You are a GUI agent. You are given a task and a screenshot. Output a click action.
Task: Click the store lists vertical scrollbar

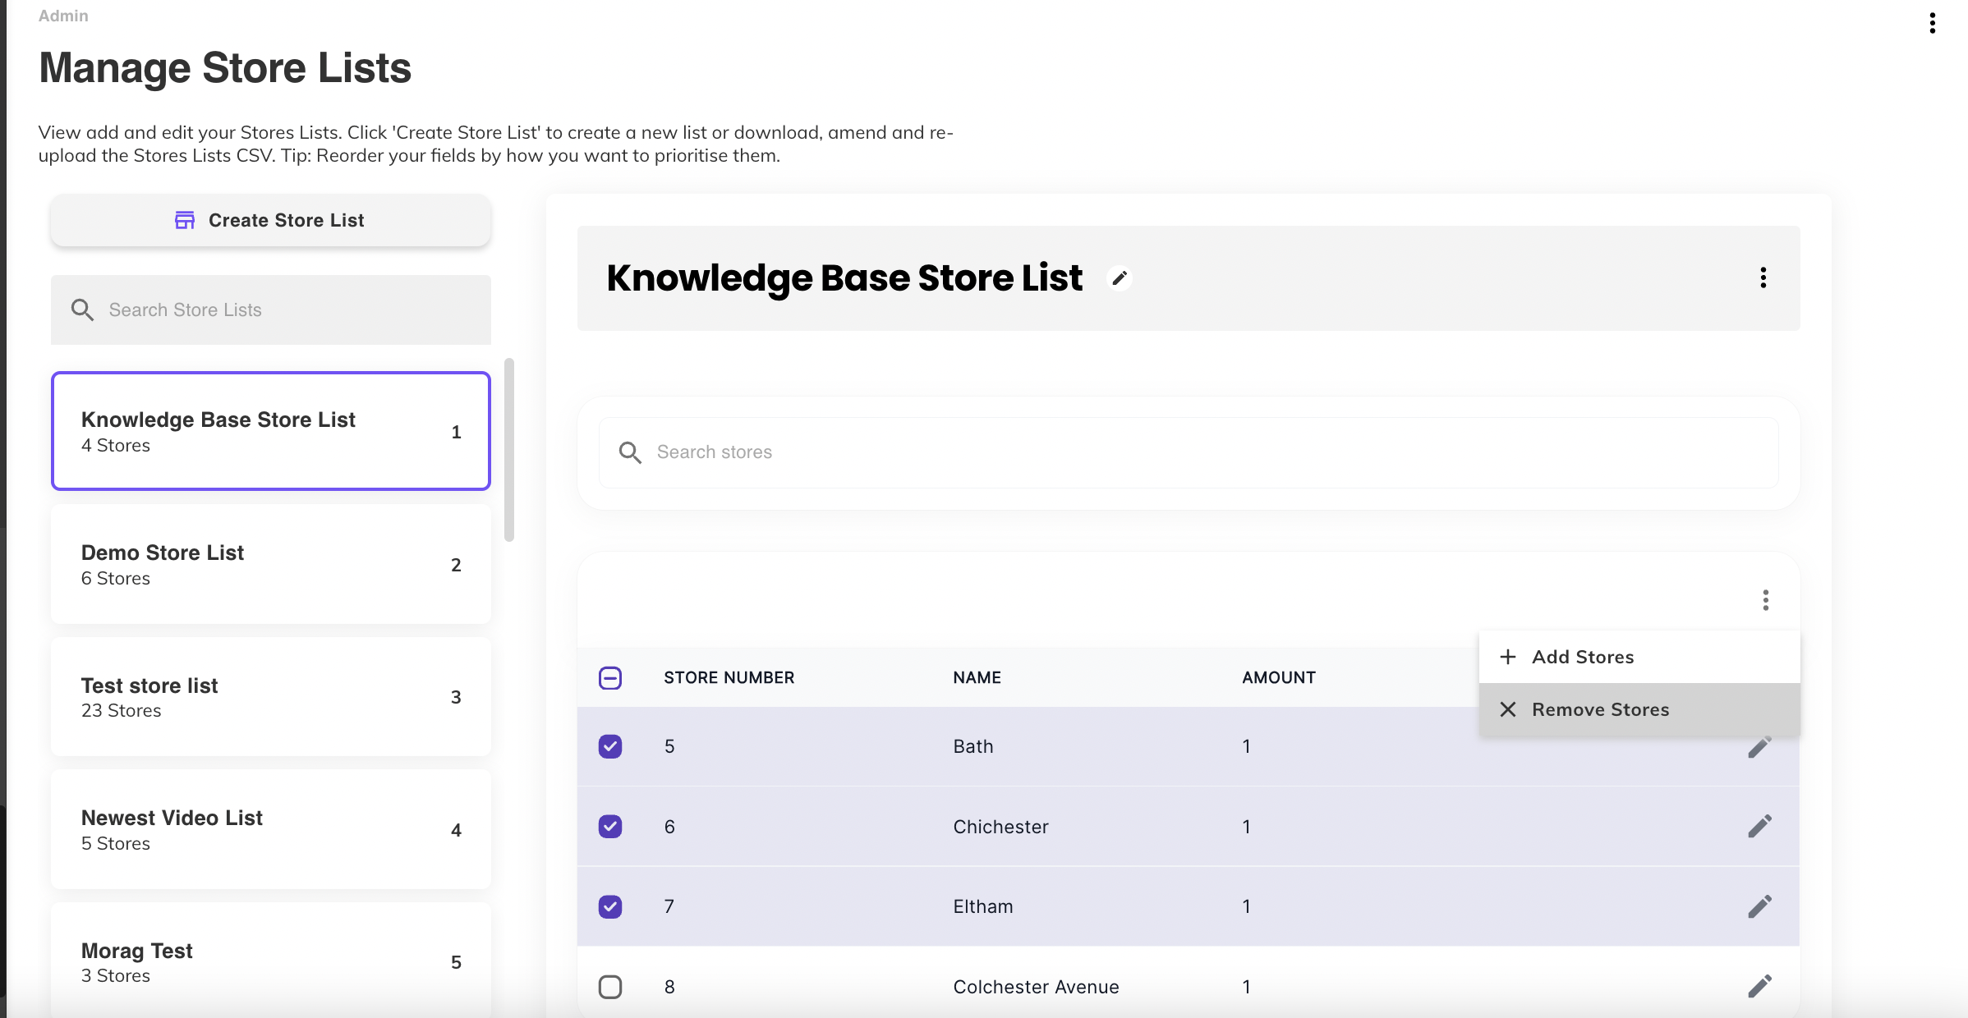pyautogui.click(x=509, y=450)
